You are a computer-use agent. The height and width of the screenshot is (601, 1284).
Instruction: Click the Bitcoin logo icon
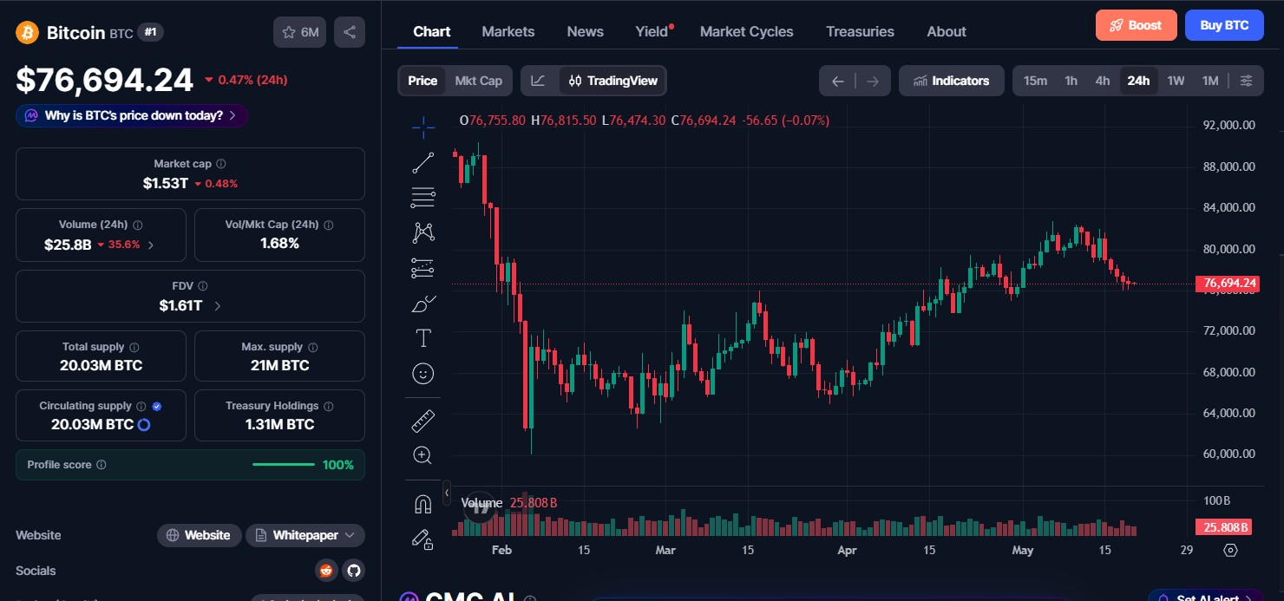coord(28,32)
